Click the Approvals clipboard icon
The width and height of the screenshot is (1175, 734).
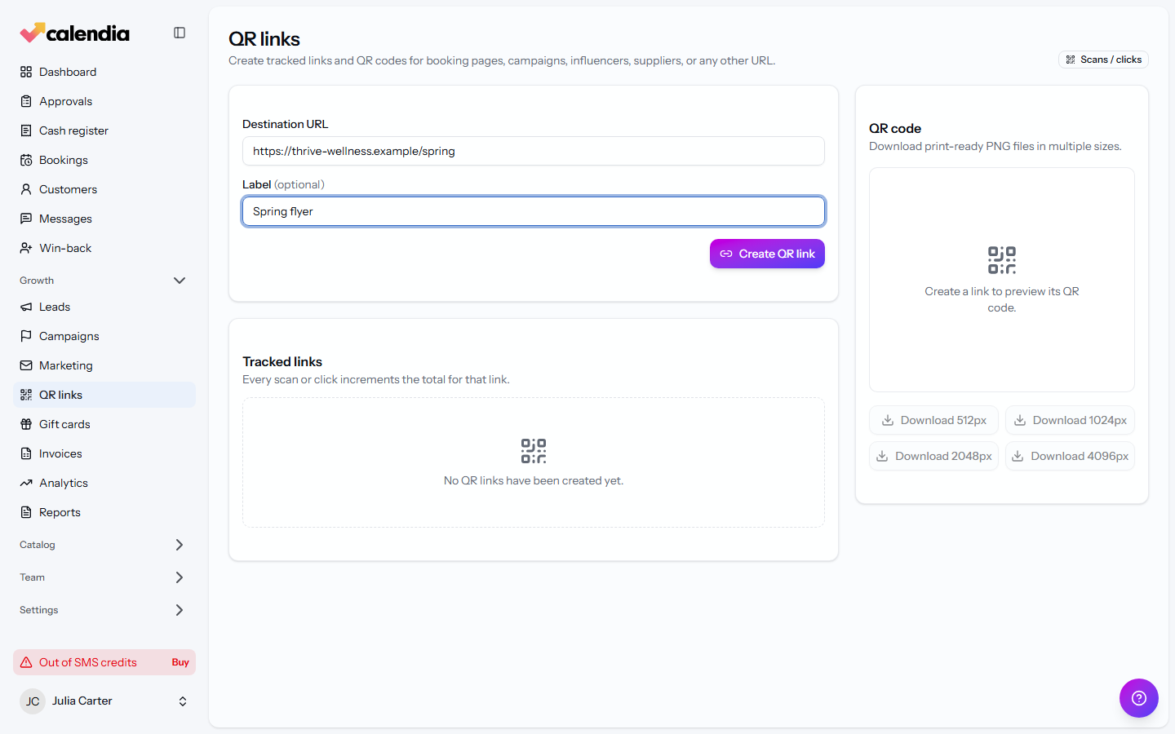[26, 101]
